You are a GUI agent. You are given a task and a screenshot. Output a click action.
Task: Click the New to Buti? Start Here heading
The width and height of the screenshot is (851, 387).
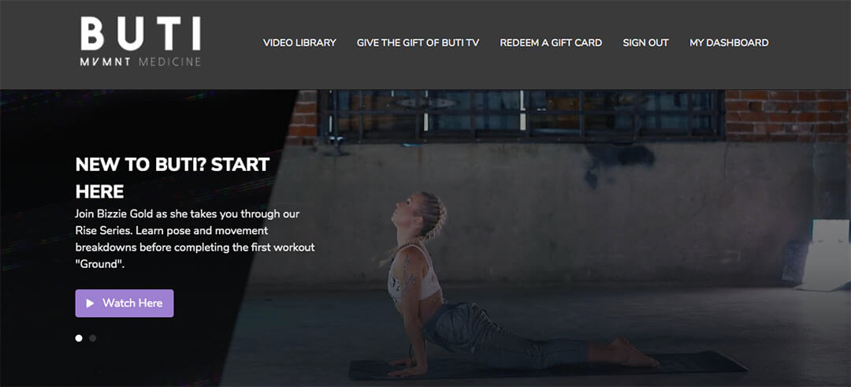pos(173,177)
